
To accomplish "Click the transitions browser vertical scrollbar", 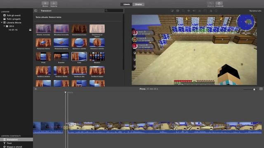I will (124, 42).
